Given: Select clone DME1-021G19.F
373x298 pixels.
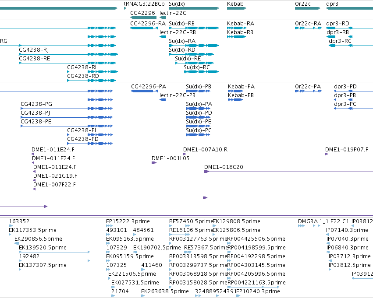Looking at the screenshot, I should coord(34,180).
